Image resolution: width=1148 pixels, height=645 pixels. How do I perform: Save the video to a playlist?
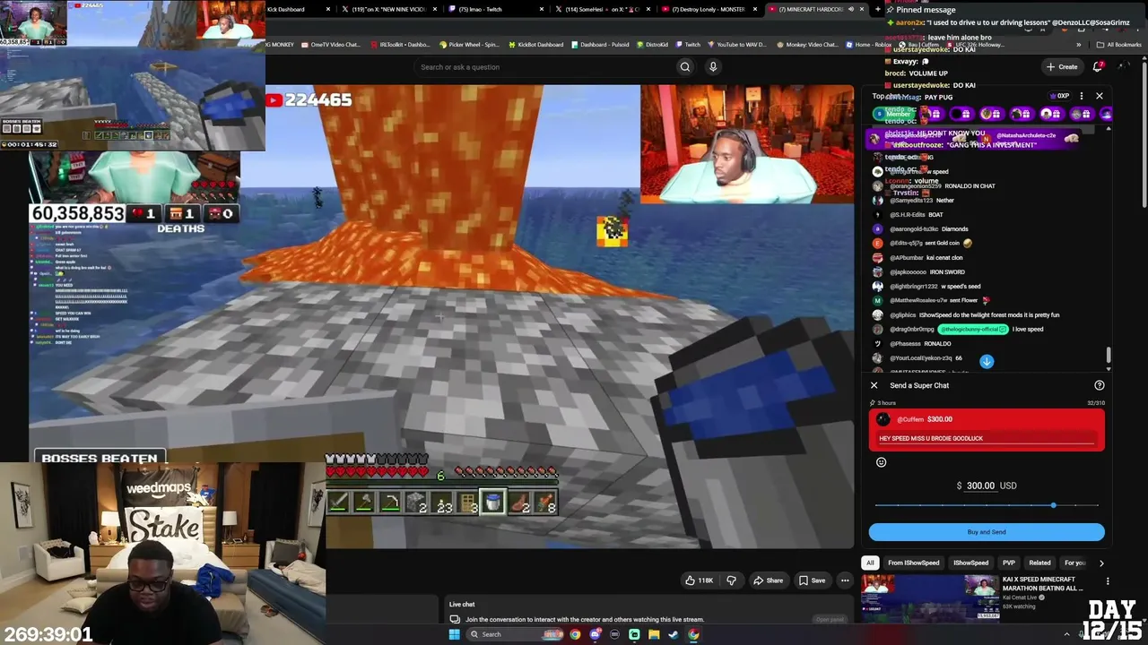click(812, 580)
